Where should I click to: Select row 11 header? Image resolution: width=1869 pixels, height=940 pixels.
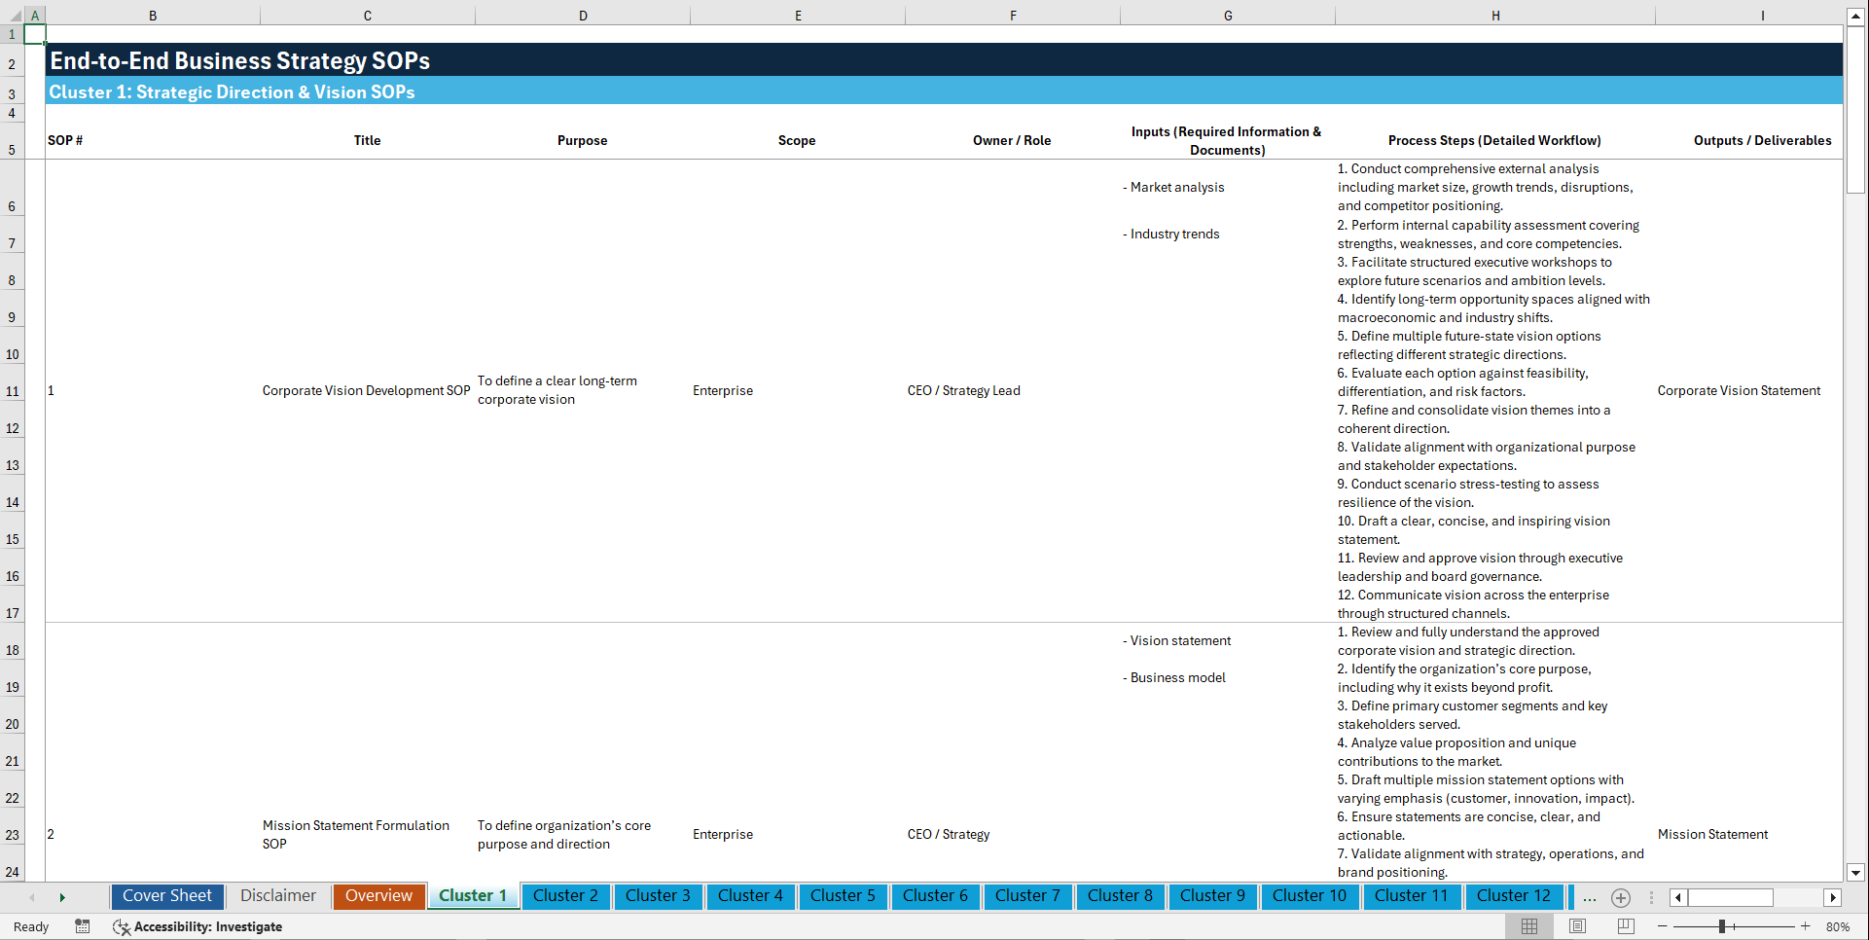pos(13,390)
